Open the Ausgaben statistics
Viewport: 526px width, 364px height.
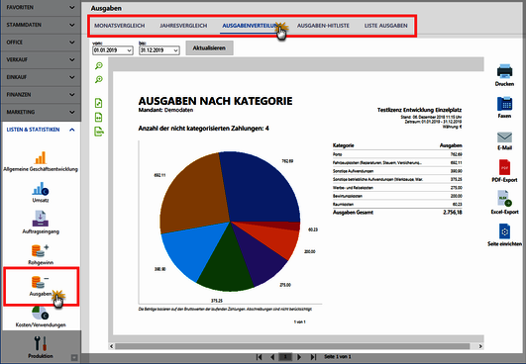coord(41,286)
